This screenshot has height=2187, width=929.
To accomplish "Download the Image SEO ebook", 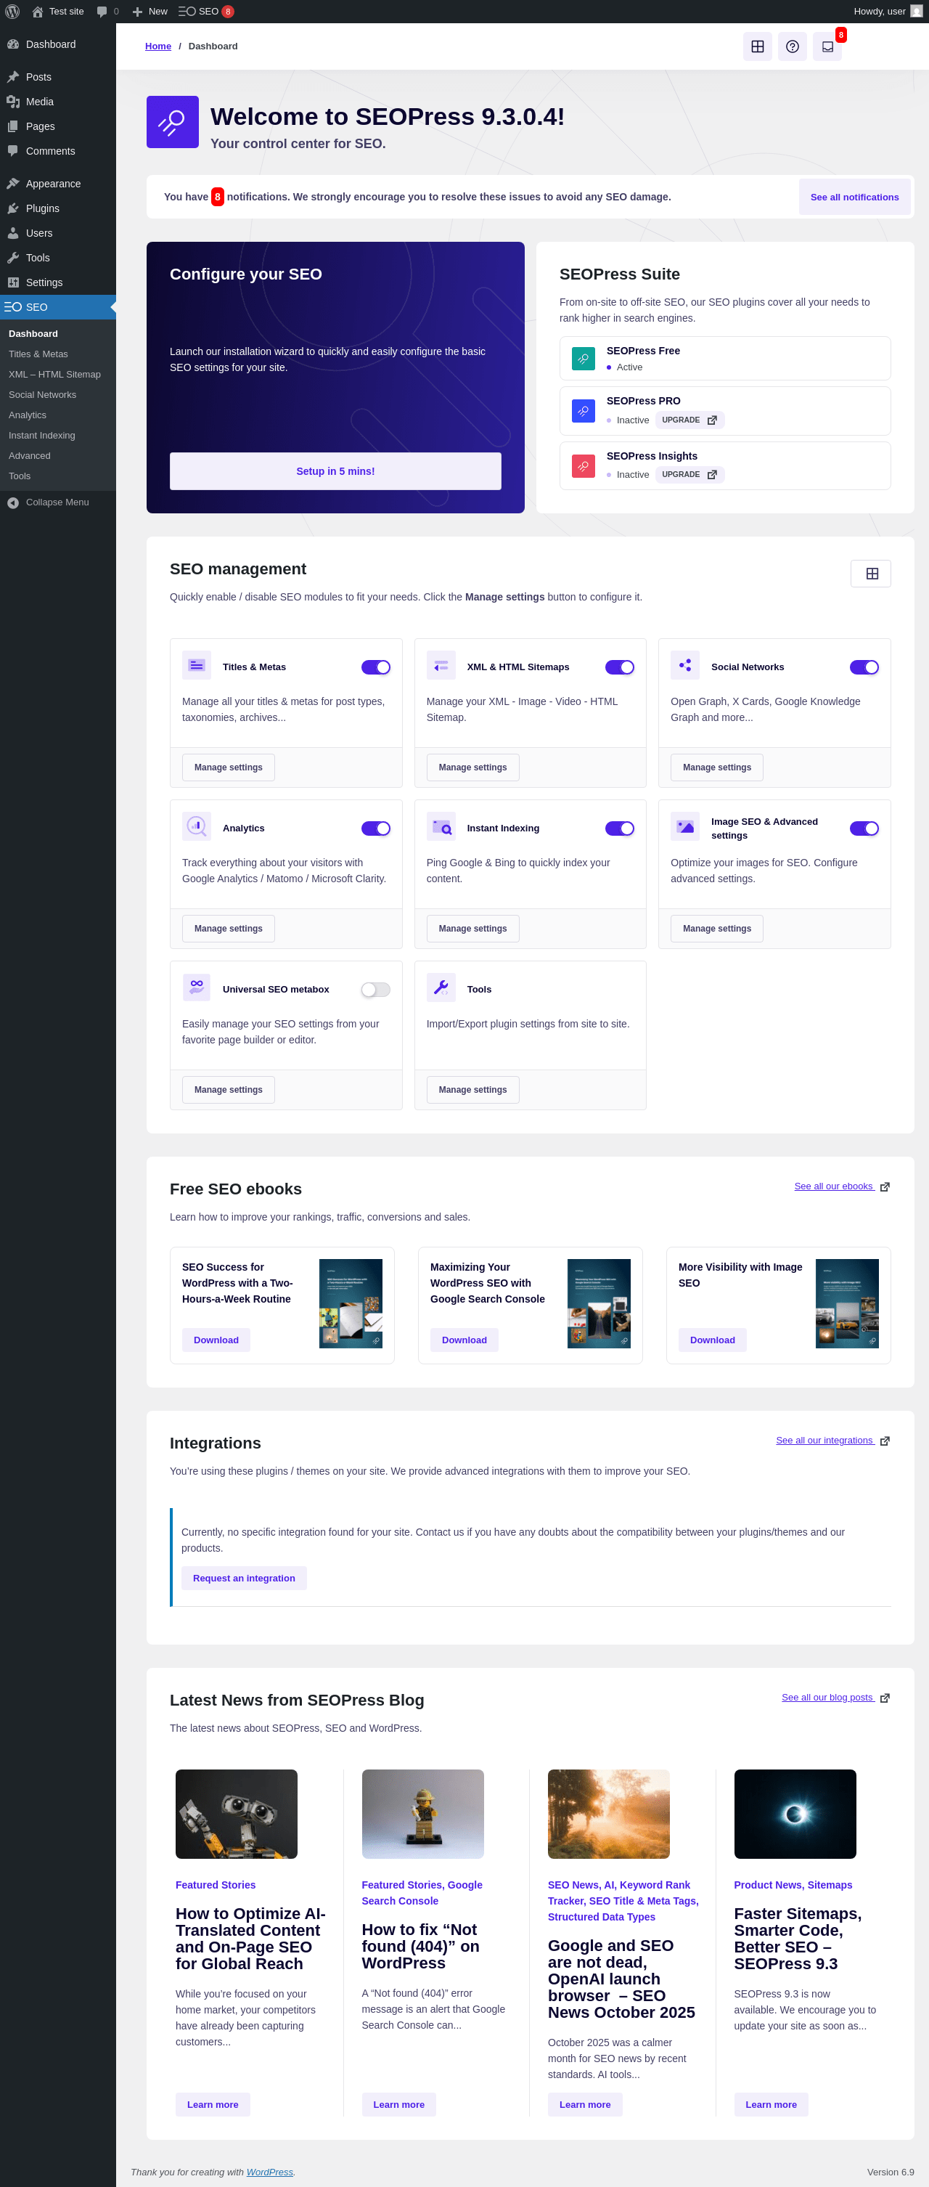I will point(712,1340).
